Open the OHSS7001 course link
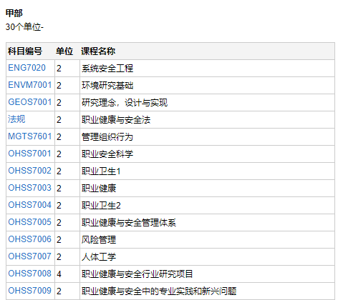The width and height of the screenshot is (338, 300). (x=29, y=154)
